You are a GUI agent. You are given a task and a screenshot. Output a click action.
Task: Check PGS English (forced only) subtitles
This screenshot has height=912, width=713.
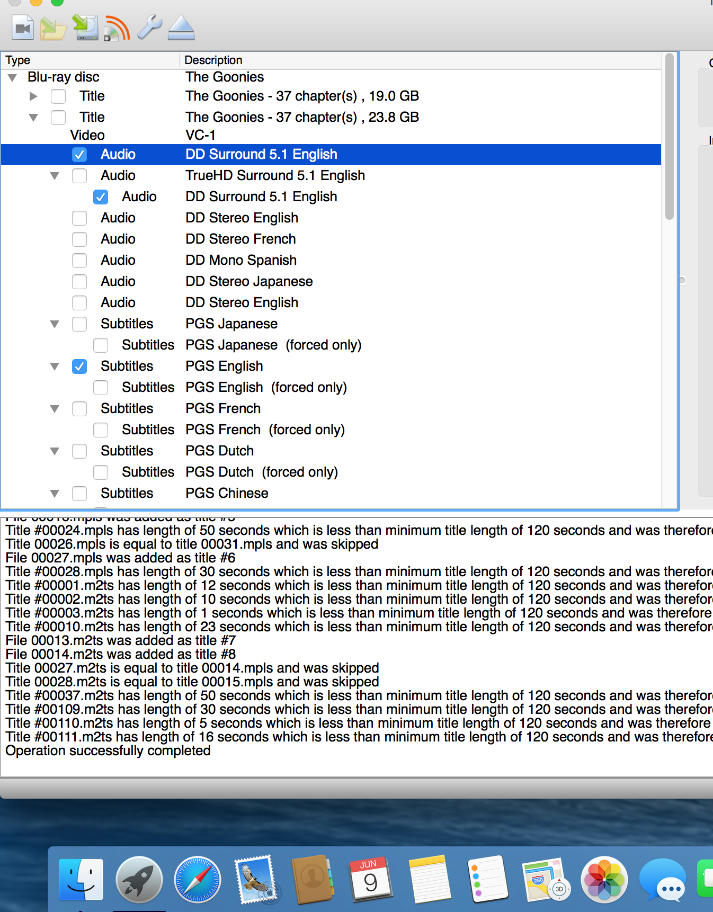(x=101, y=388)
